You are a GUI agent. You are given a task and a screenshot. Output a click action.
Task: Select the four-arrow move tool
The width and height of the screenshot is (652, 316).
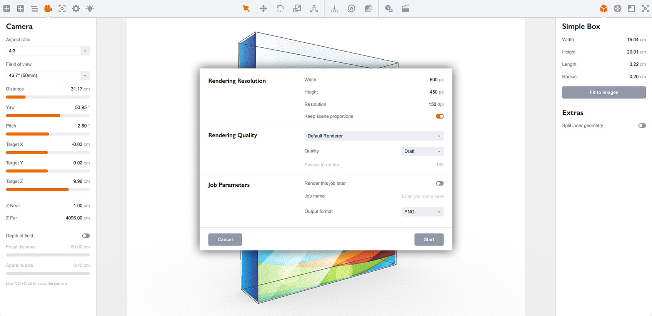point(263,8)
